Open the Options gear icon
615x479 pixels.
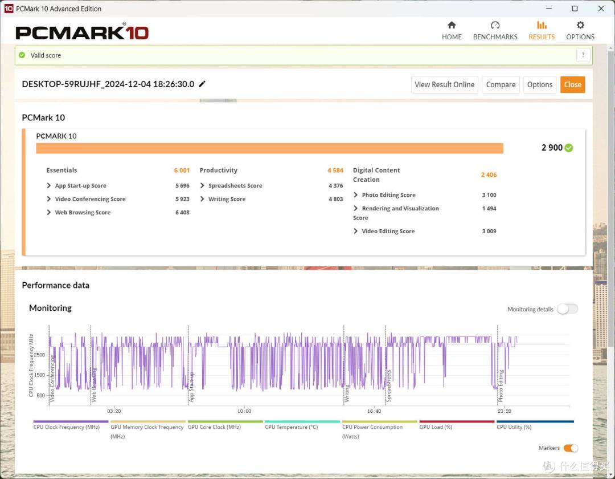(x=580, y=25)
